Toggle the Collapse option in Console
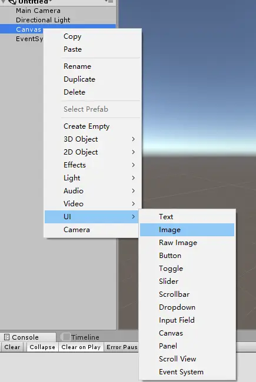 point(42,347)
